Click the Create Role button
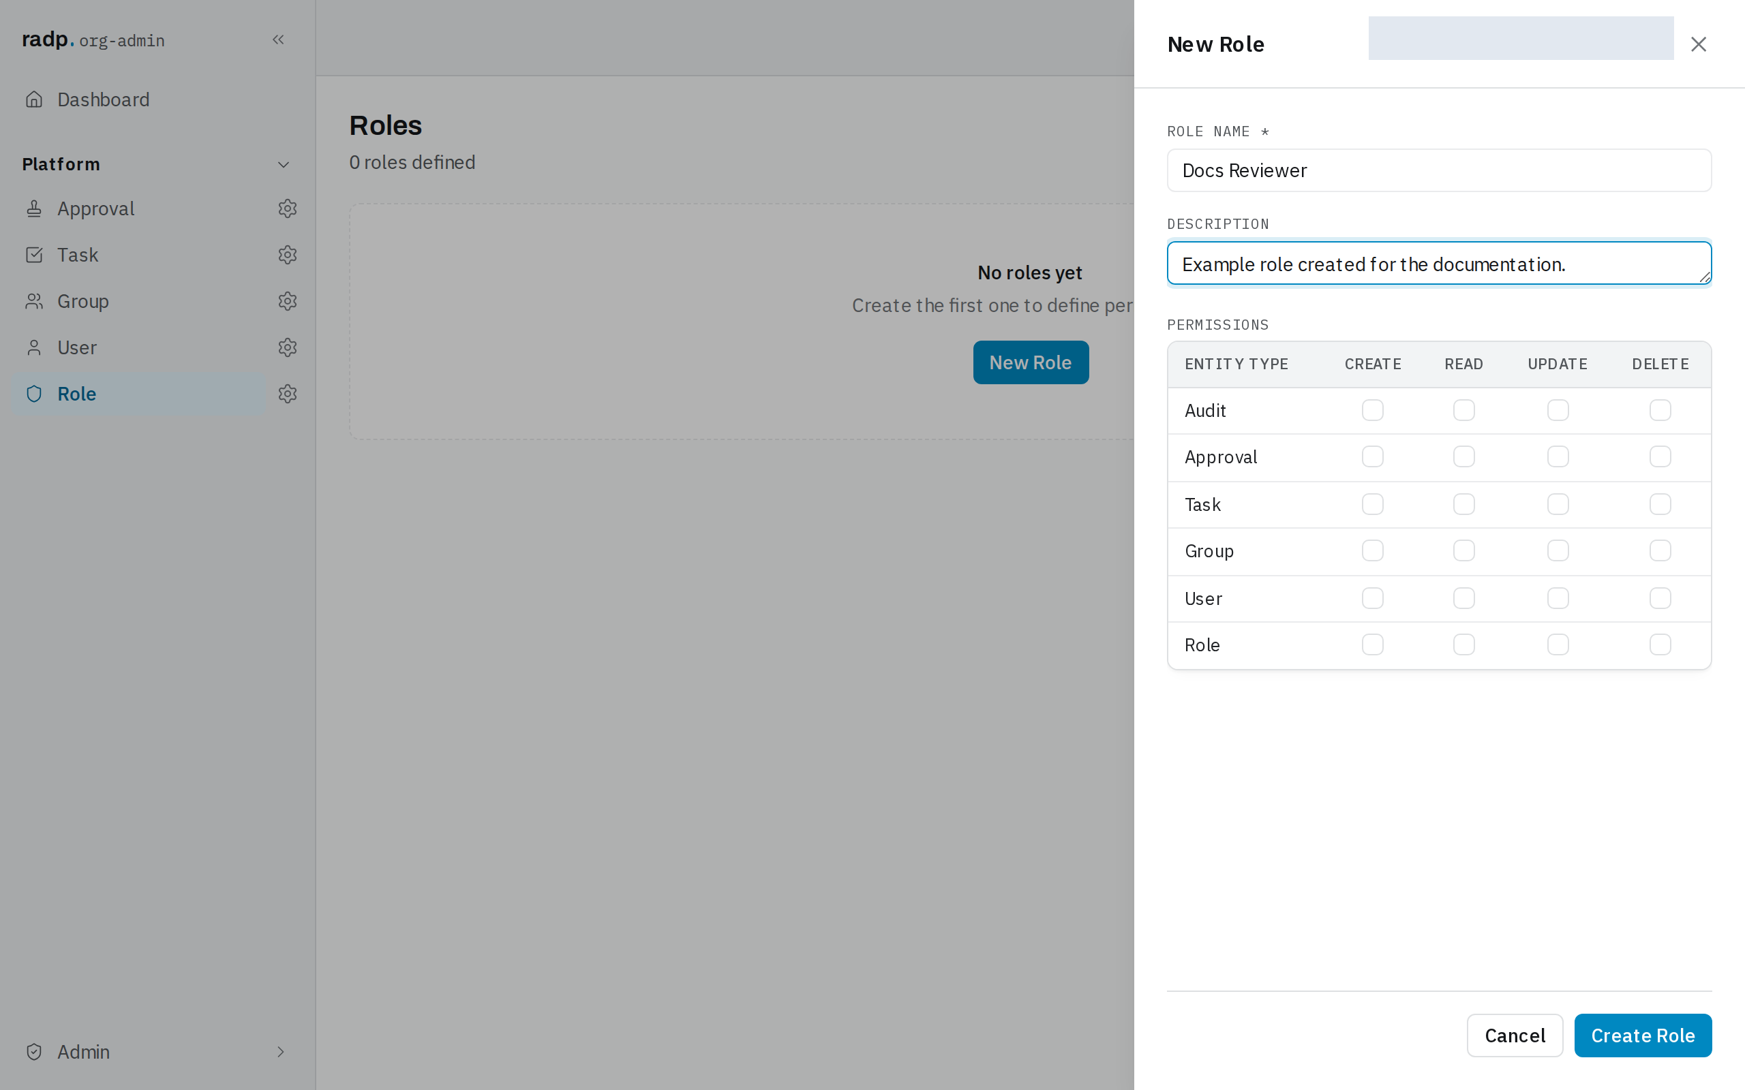The width and height of the screenshot is (1745, 1090). 1643,1035
